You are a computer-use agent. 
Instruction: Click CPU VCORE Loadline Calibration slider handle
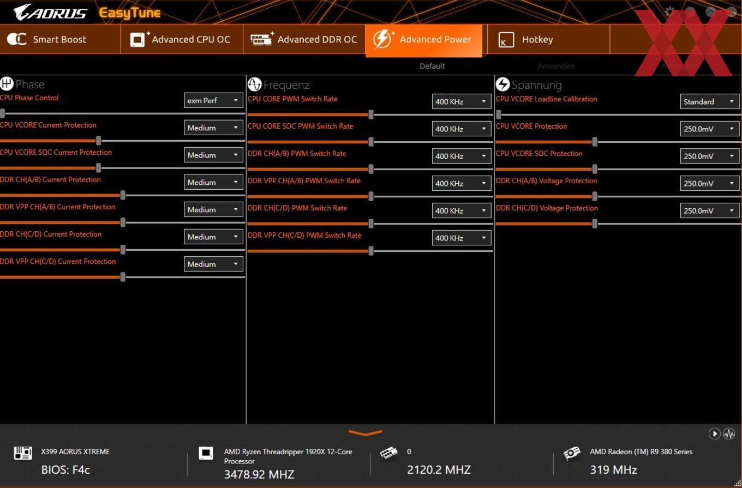(x=499, y=115)
